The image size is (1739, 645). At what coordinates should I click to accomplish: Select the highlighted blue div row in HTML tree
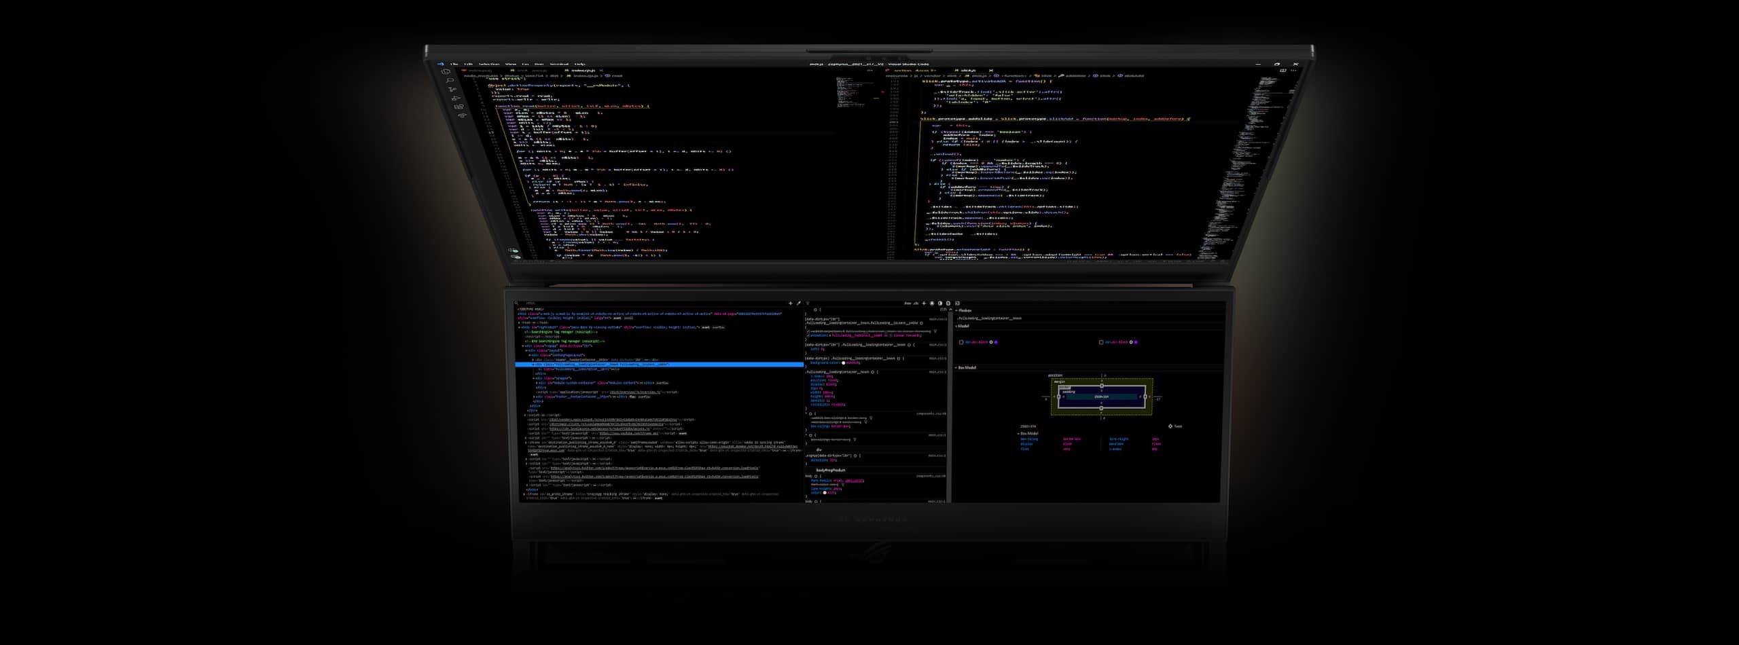pyautogui.click(x=659, y=365)
